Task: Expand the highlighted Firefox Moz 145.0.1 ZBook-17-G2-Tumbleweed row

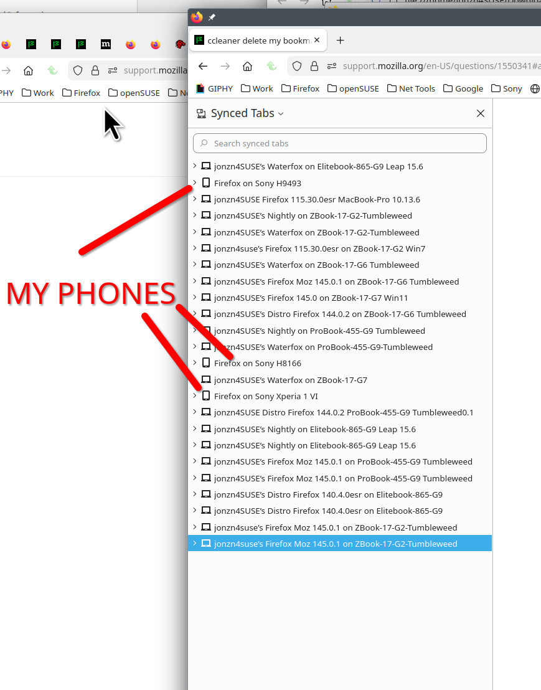Action: pyautogui.click(x=194, y=544)
